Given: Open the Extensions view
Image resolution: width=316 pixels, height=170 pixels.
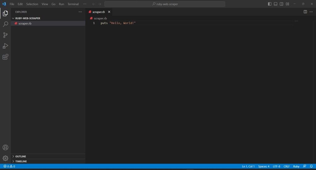Looking at the screenshot, I should coord(5,57).
